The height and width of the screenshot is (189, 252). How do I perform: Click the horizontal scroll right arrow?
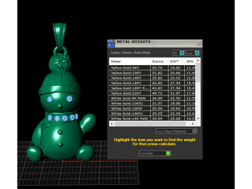coord(193,124)
